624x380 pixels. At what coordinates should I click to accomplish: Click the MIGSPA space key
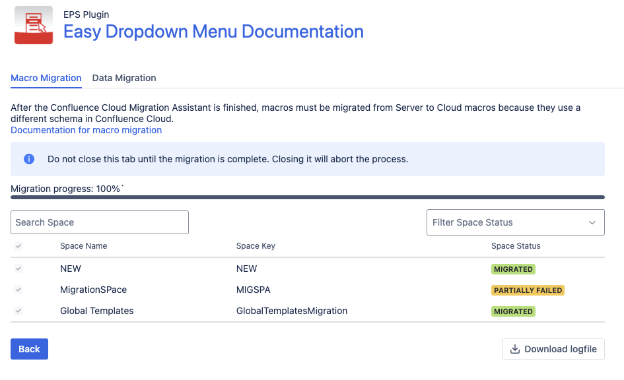point(254,290)
